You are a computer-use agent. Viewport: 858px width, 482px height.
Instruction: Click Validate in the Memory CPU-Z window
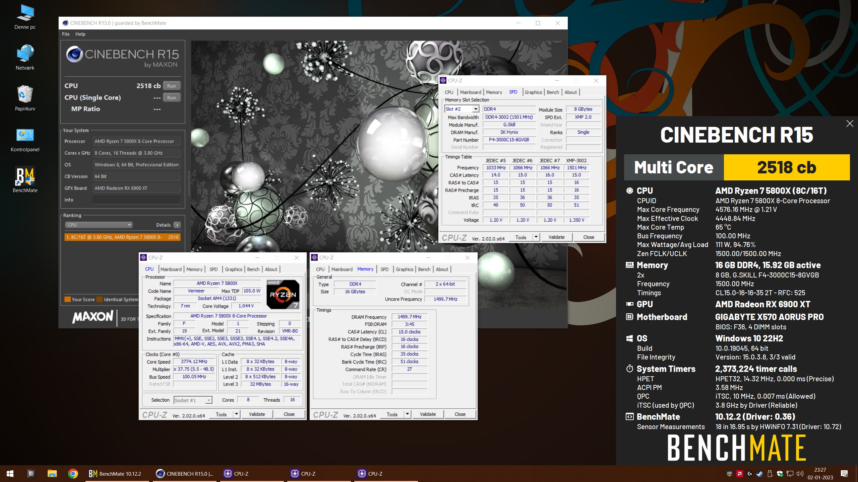[428, 414]
